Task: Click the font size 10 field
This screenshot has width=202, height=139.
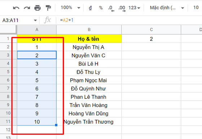Action: (196, 8)
